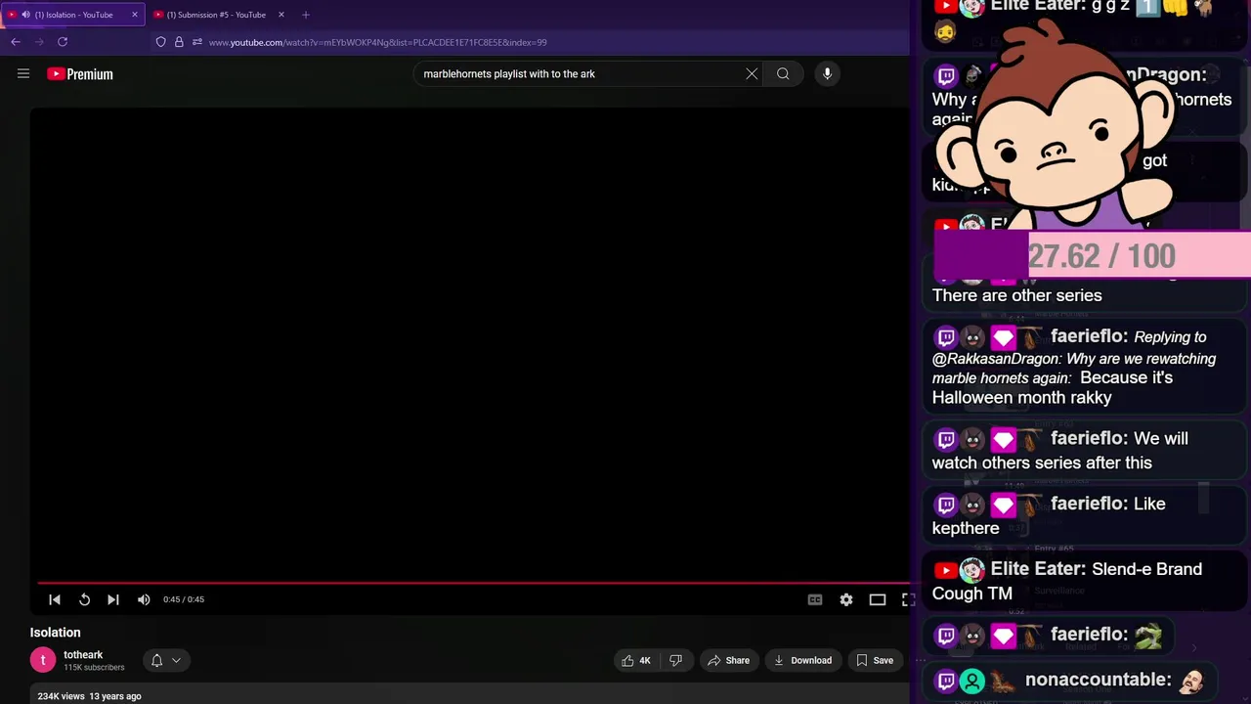Switch player to theater mode

878,599
